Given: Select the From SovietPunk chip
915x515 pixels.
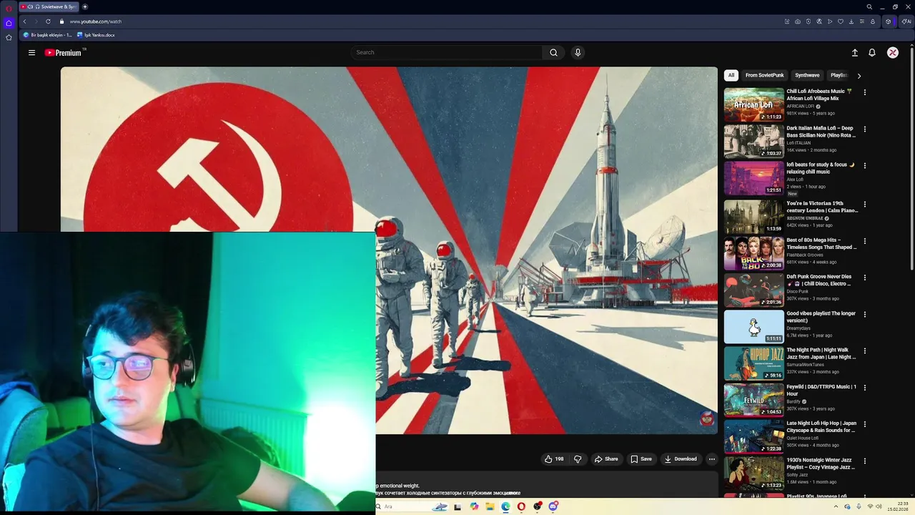Looking at the screenshot, I should pos(764,75).
